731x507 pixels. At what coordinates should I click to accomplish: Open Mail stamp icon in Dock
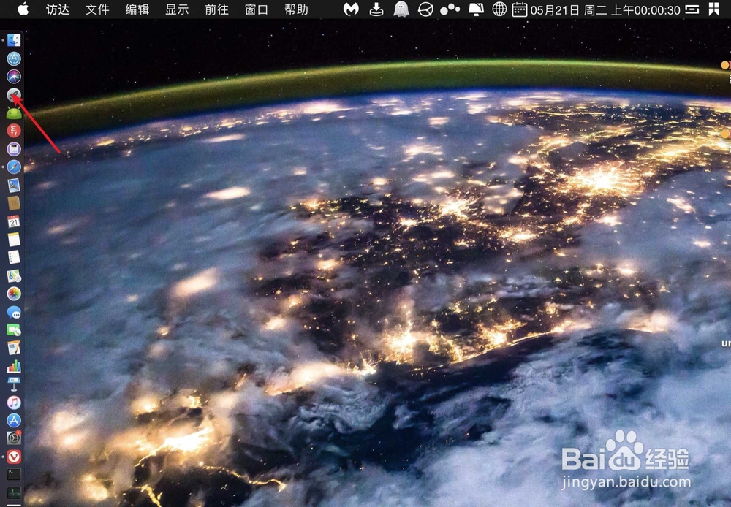pyautogui.click(x=14, y=185)
